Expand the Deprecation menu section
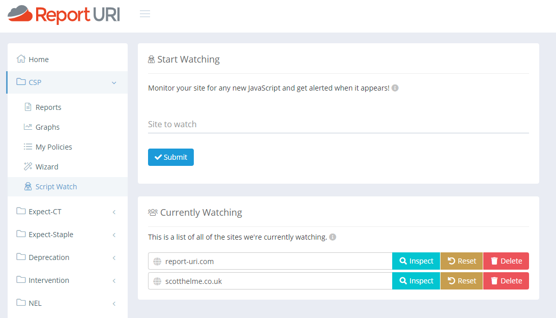Screen dimensions: 556x318 click(x=114, y=257)
